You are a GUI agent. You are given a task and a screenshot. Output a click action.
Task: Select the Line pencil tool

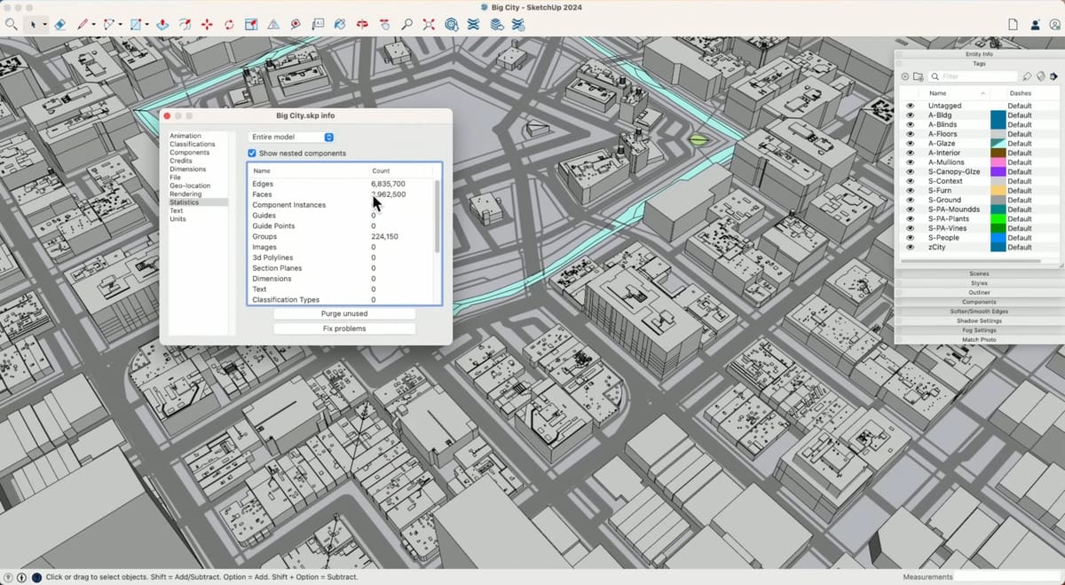click(x=83, y=25)
